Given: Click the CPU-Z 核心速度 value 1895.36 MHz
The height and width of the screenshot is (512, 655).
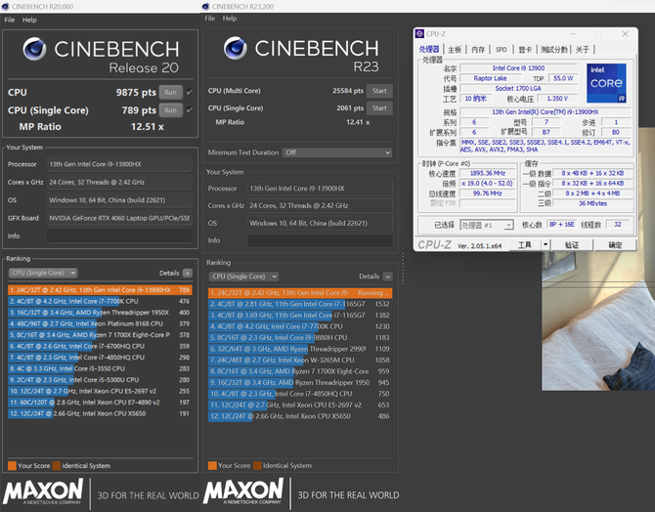Looking at the screenshot, I should click(488, 173).
